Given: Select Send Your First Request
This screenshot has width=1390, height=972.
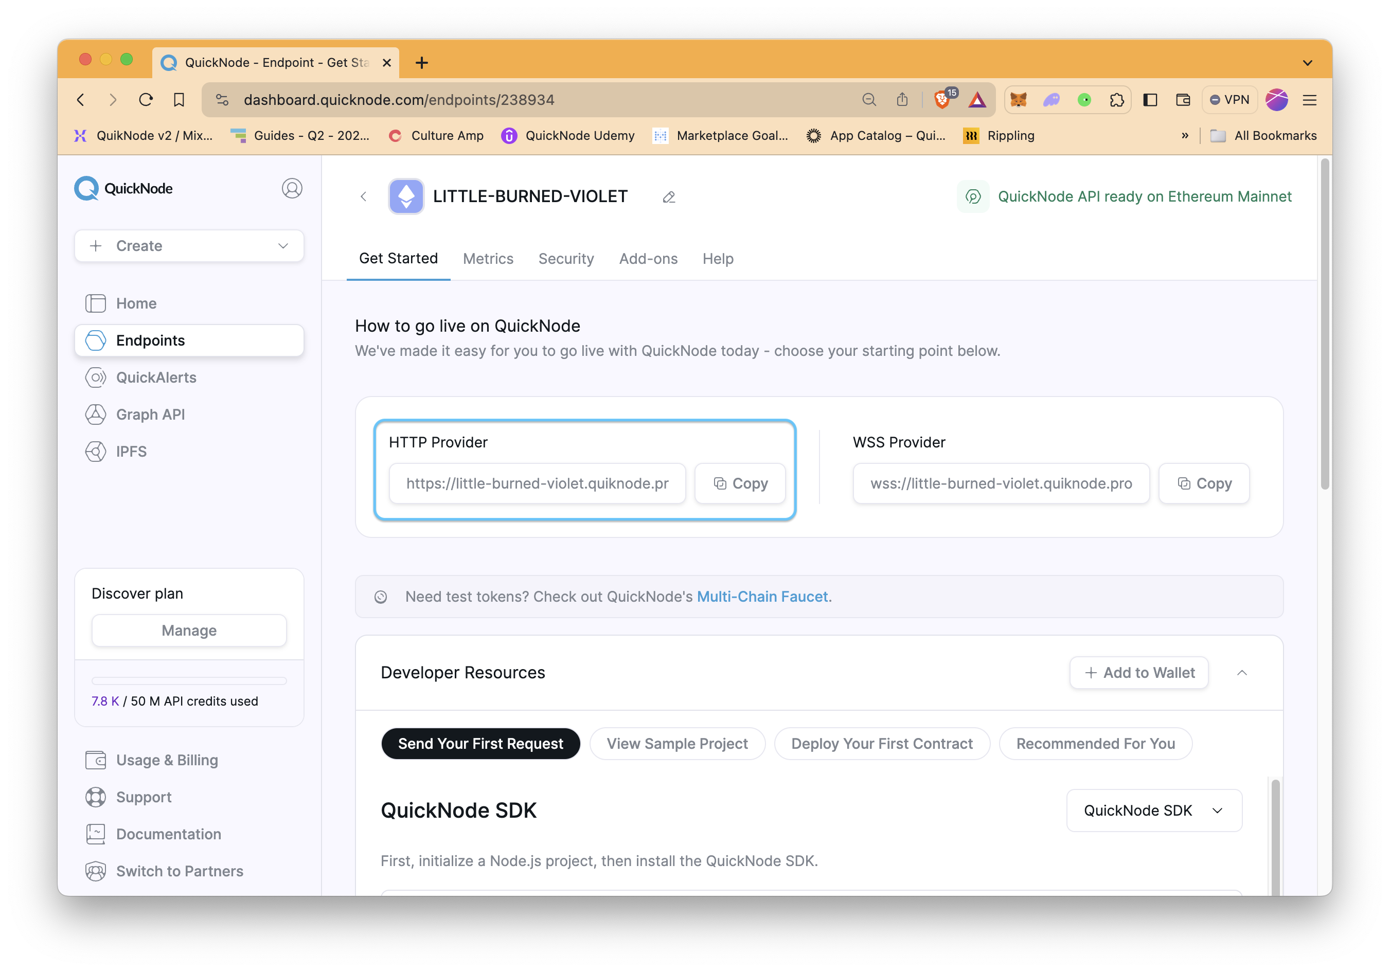Looking at the screenshot, I should (x=480, y=744).
